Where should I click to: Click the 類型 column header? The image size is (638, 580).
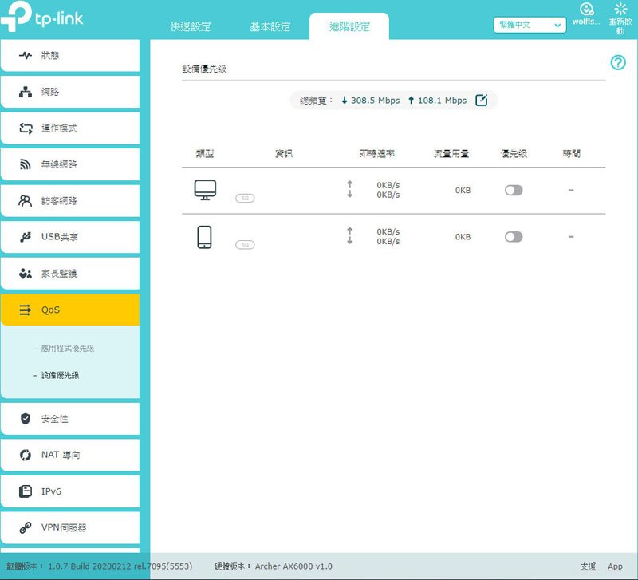(x=205, y=153)
